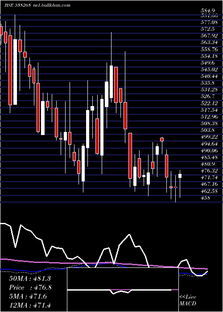This screenshot has height=312, width=223.
Task: Click the 50MA : 481.3 readout
Action: pos(30,279)
